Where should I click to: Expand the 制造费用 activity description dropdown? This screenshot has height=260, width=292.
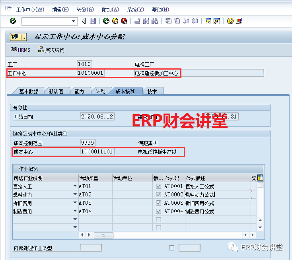click(x=75, y=211)
